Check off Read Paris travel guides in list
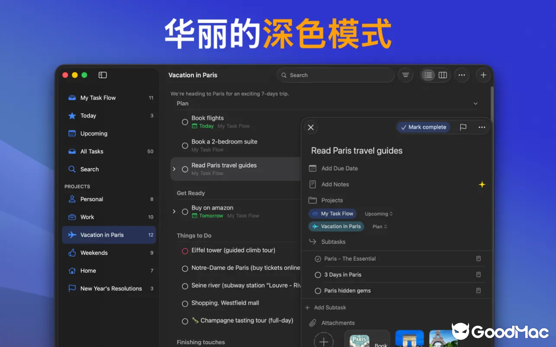This screenshot has width=556, height=347. pyautogui.click(x=185, y=169)
